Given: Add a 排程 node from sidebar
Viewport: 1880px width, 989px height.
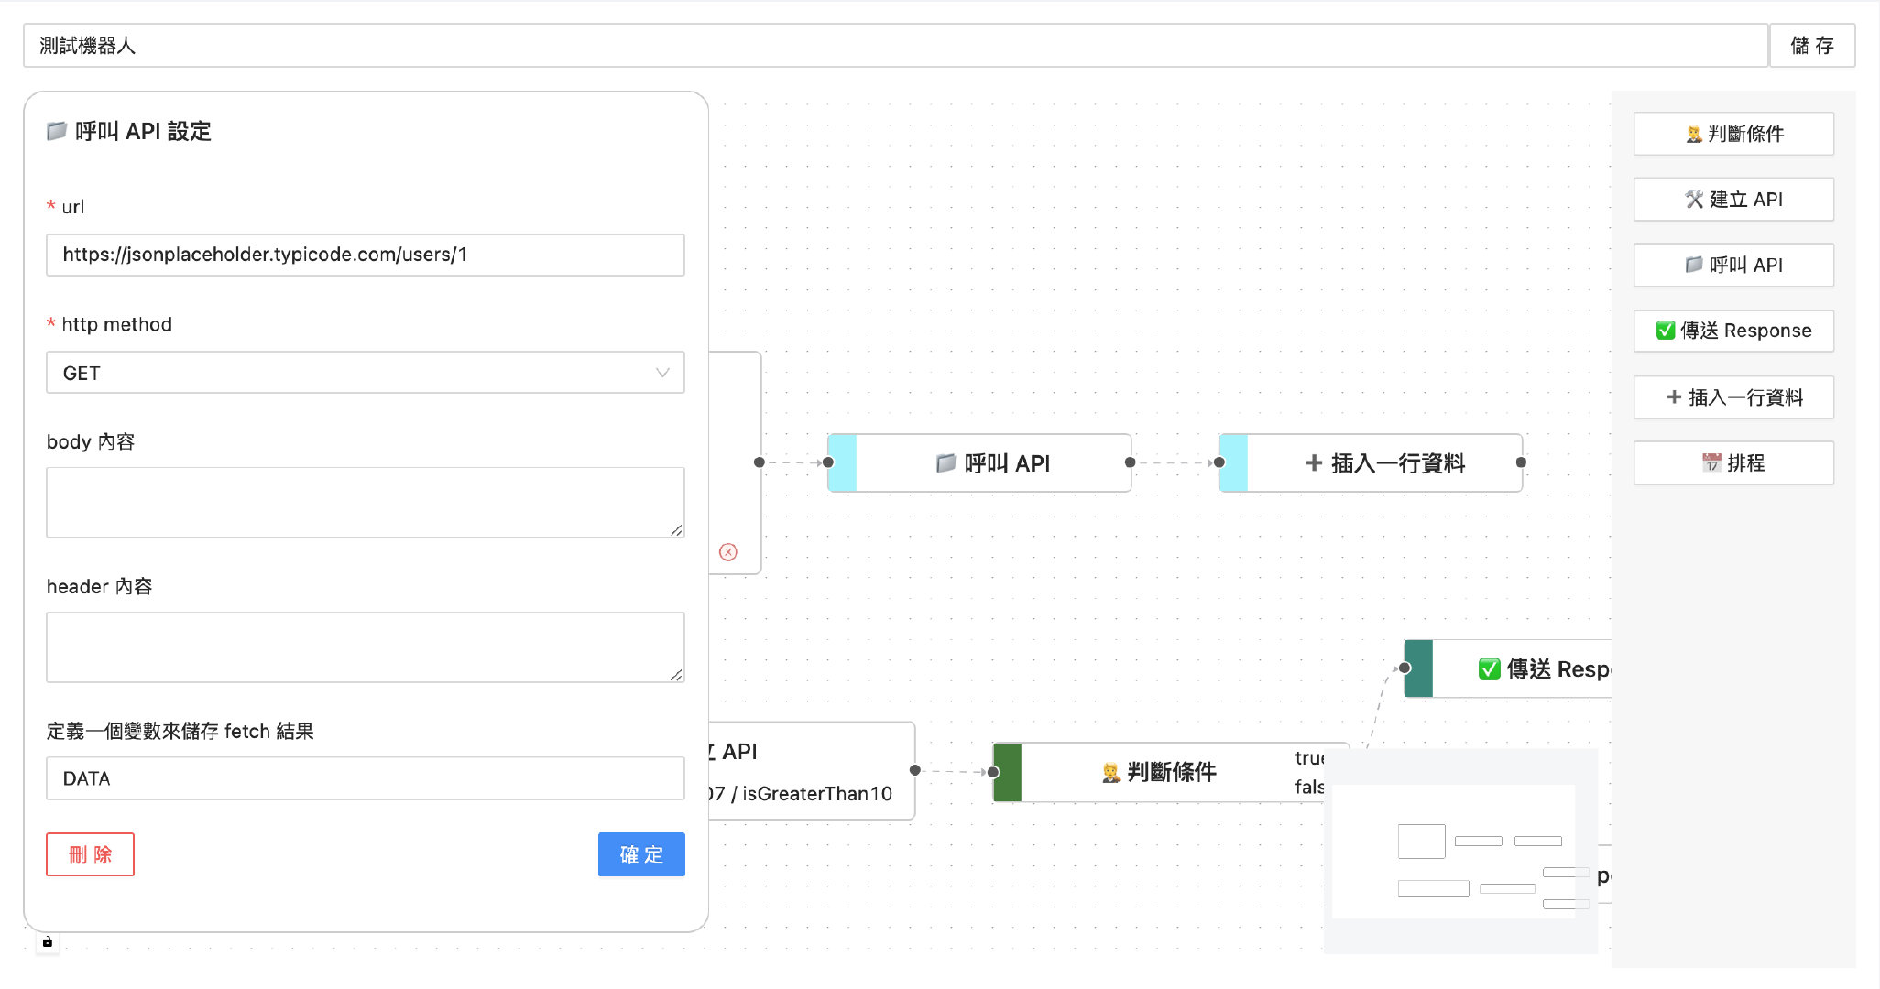Looking at the screenshot, I should pos(1733,463).
